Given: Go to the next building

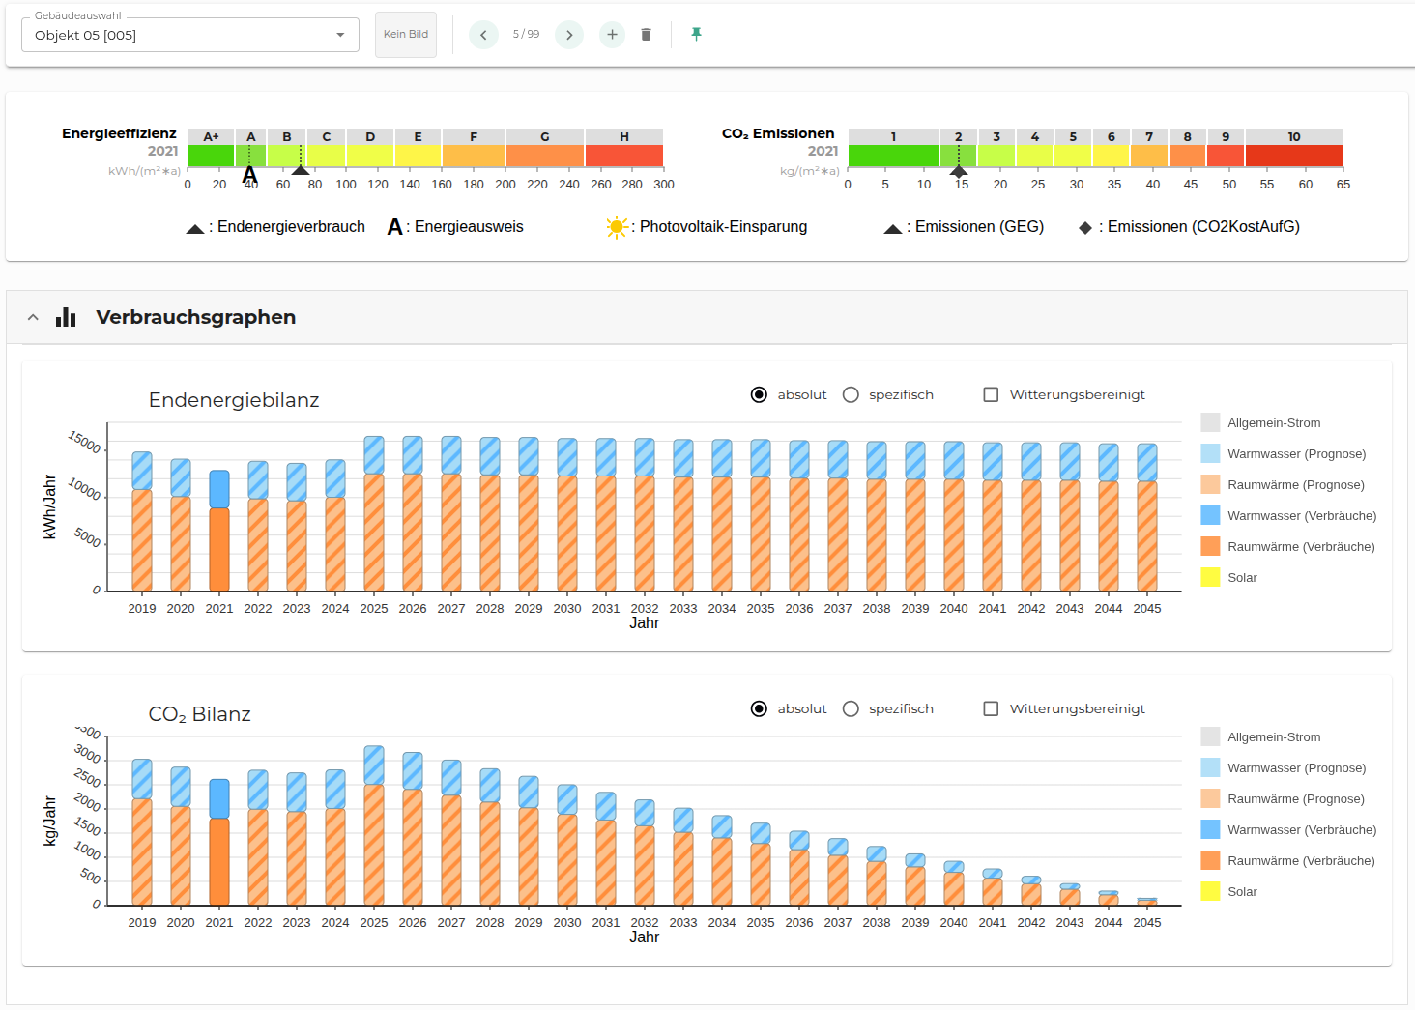Looking at the screenshot, I should pos(569,35).
